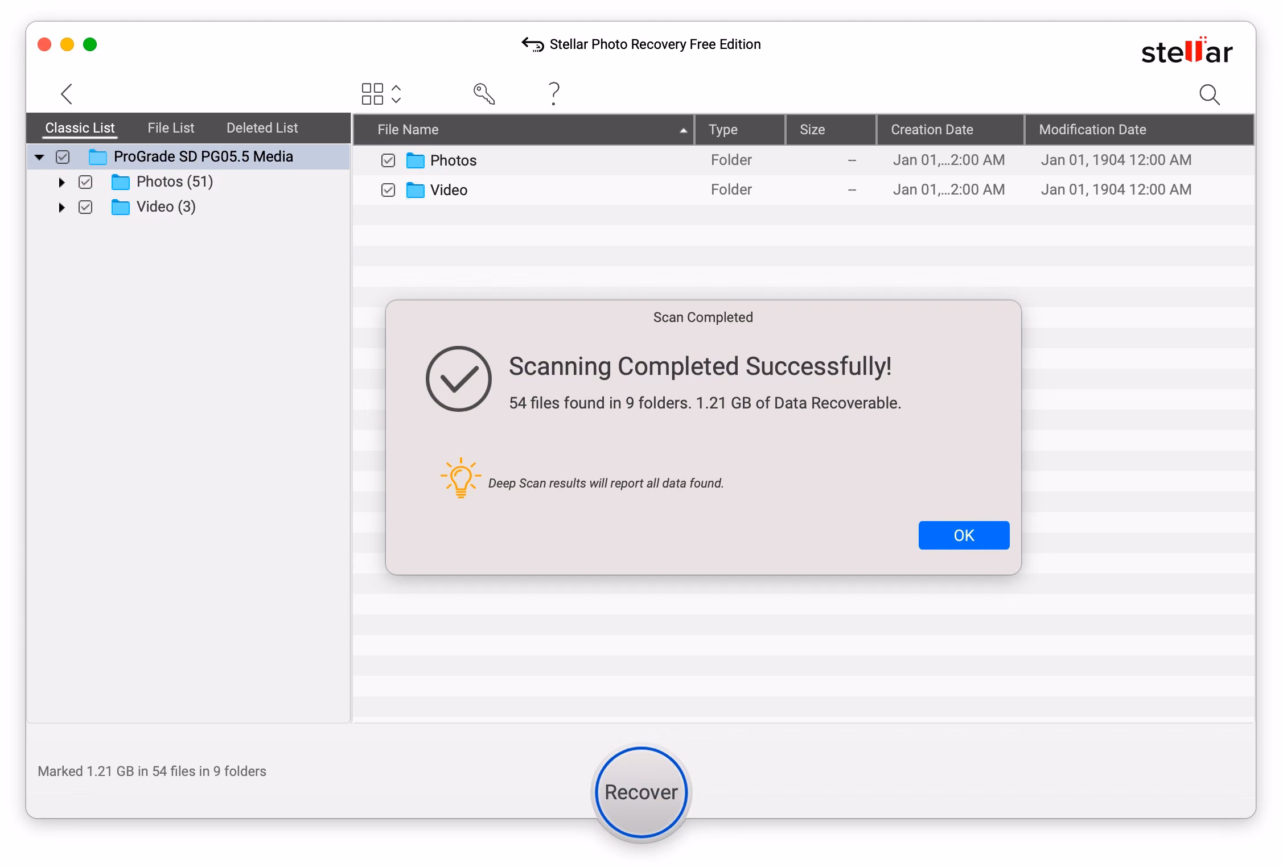Select the Photos (51) tree item
The width and height of the screenshot is (1283, 867).
pyautogui.click(x=175, y=182)
